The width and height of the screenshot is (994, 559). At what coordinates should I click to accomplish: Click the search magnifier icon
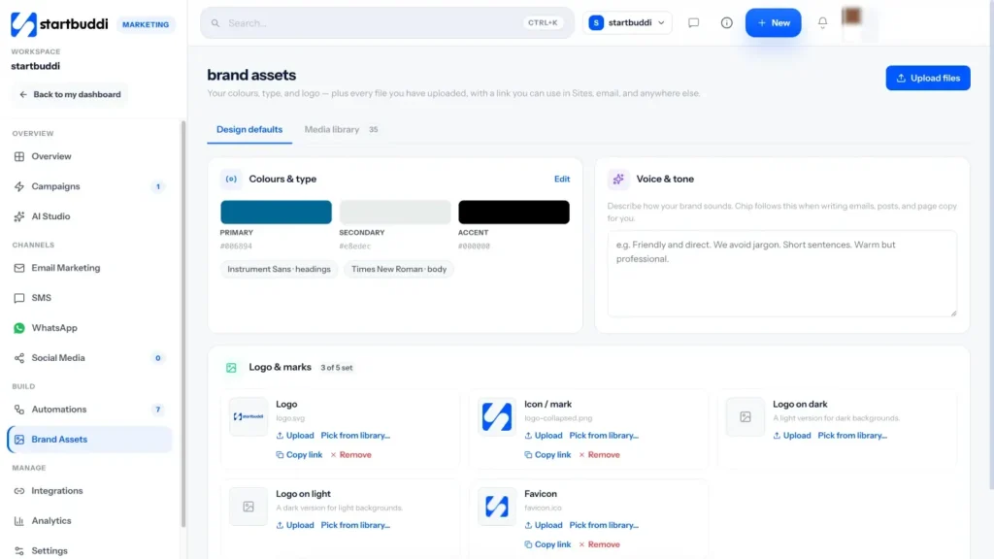[x=215, y=23]
